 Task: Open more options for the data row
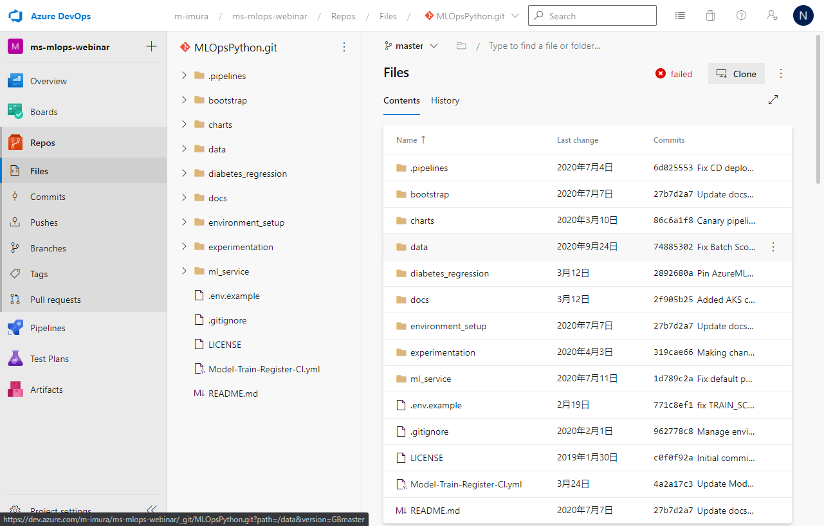pyautogui.click(x=773, y=247)
